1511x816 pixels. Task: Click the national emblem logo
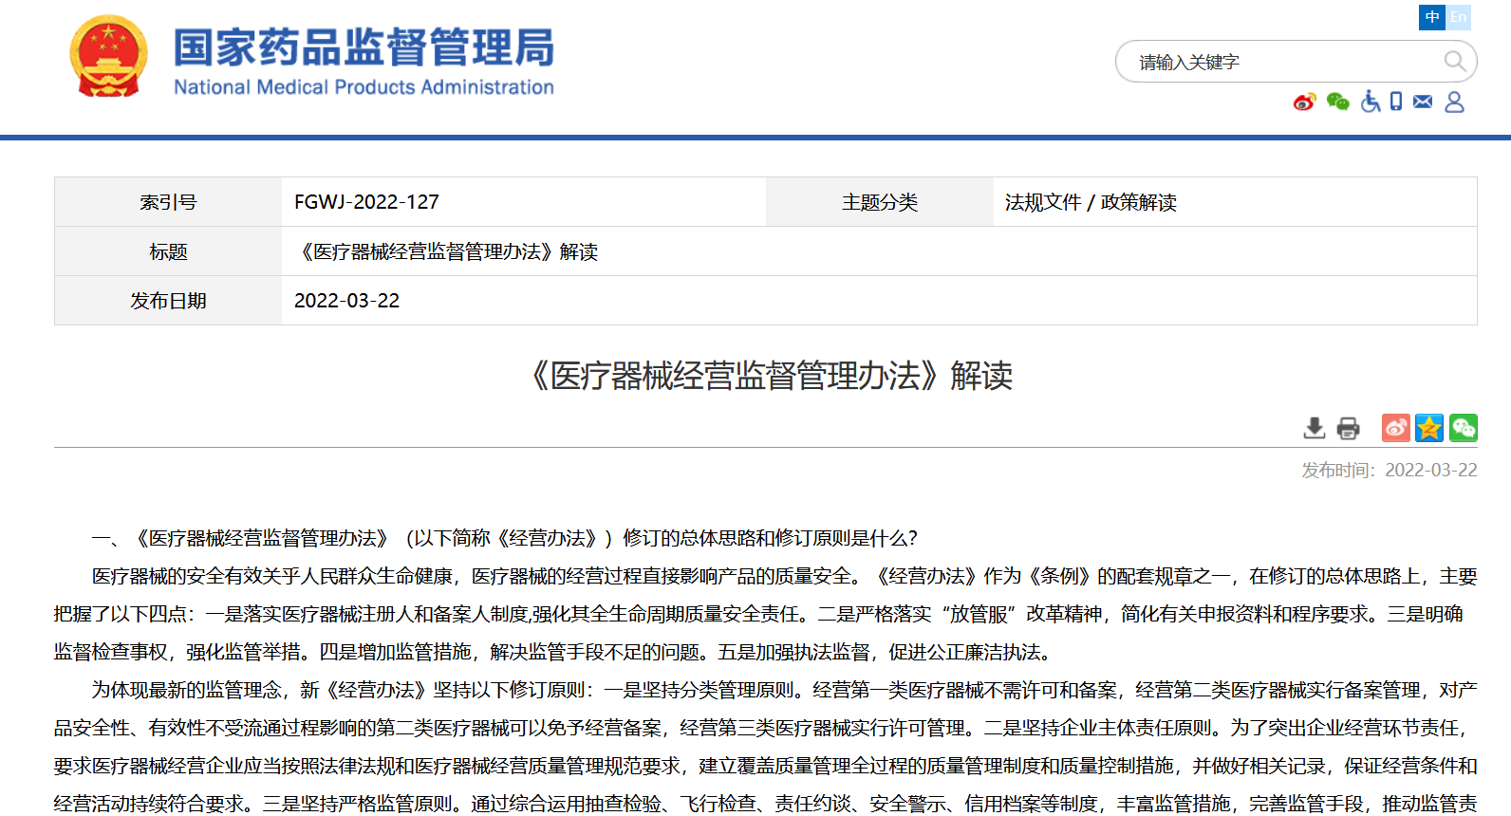click(109, 56)
